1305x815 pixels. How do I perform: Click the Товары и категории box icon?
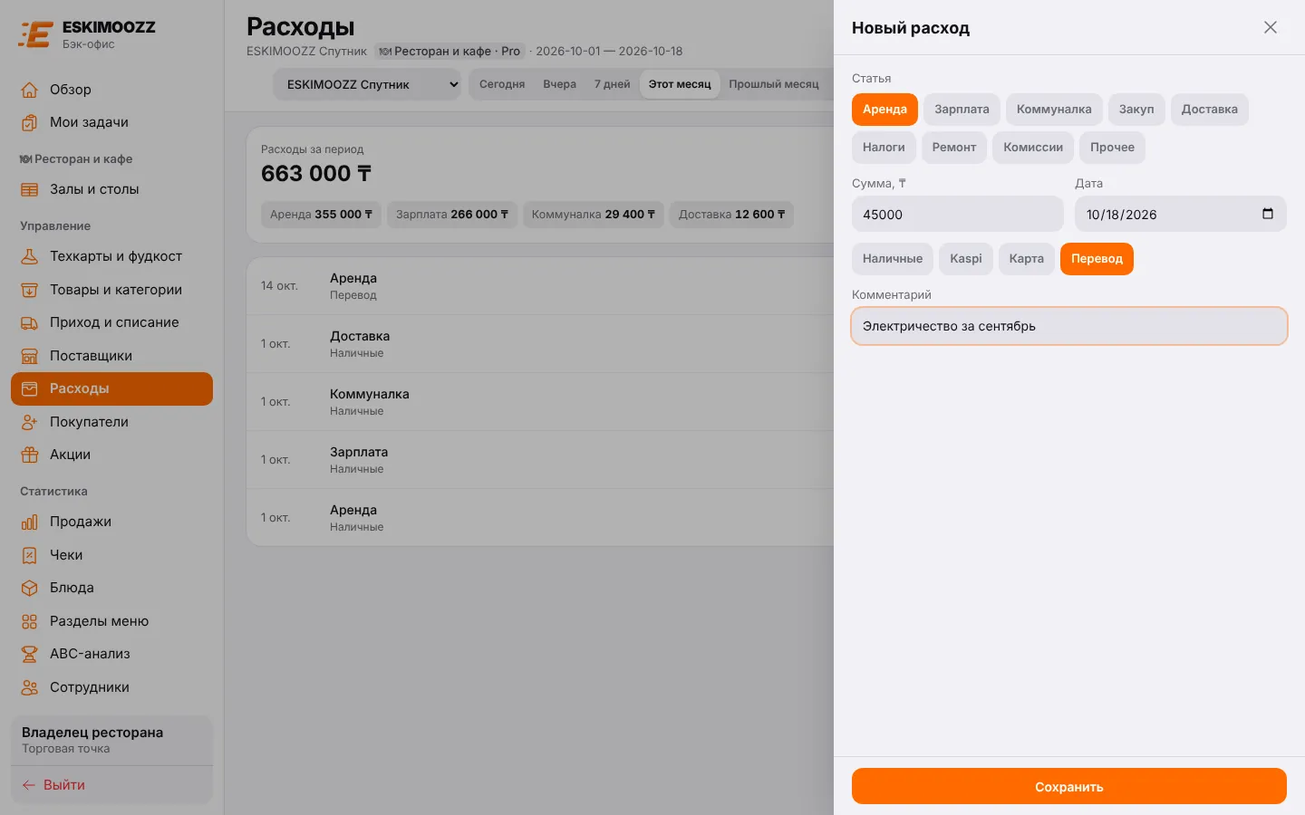[x=30, y=290]
